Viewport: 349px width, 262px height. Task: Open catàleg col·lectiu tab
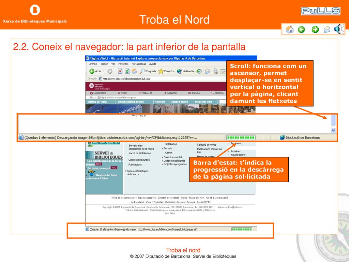(97, 102)
